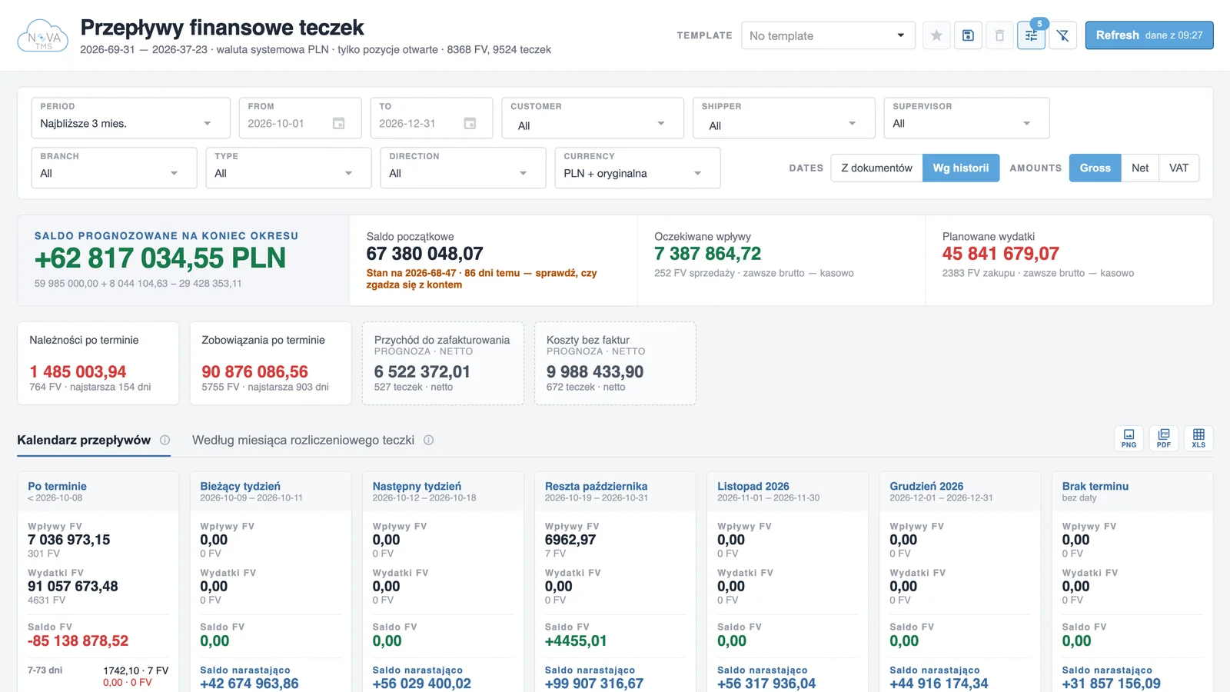The image size is (1230, 692).
Task: Open Należności po terminie card
Action: (x=98, y=363)
